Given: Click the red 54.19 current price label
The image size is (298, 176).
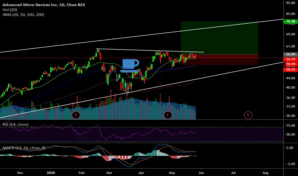Looking at the screenshot, I should (x=290, y=60).
